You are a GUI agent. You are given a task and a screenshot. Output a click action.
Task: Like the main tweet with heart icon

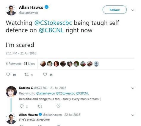click(45, 74)
